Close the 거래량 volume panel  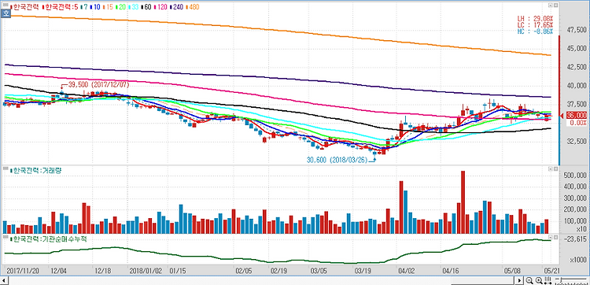(x=555, y=170)
